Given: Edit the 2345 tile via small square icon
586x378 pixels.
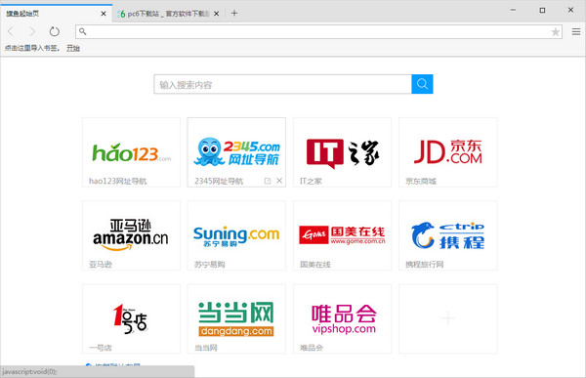Looking at the screenshot, I should coord(268,181).
